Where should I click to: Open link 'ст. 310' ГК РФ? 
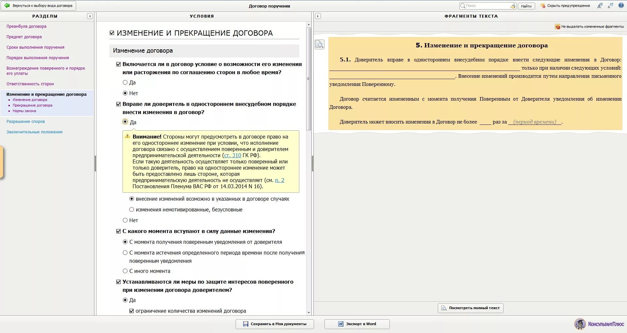233,156
